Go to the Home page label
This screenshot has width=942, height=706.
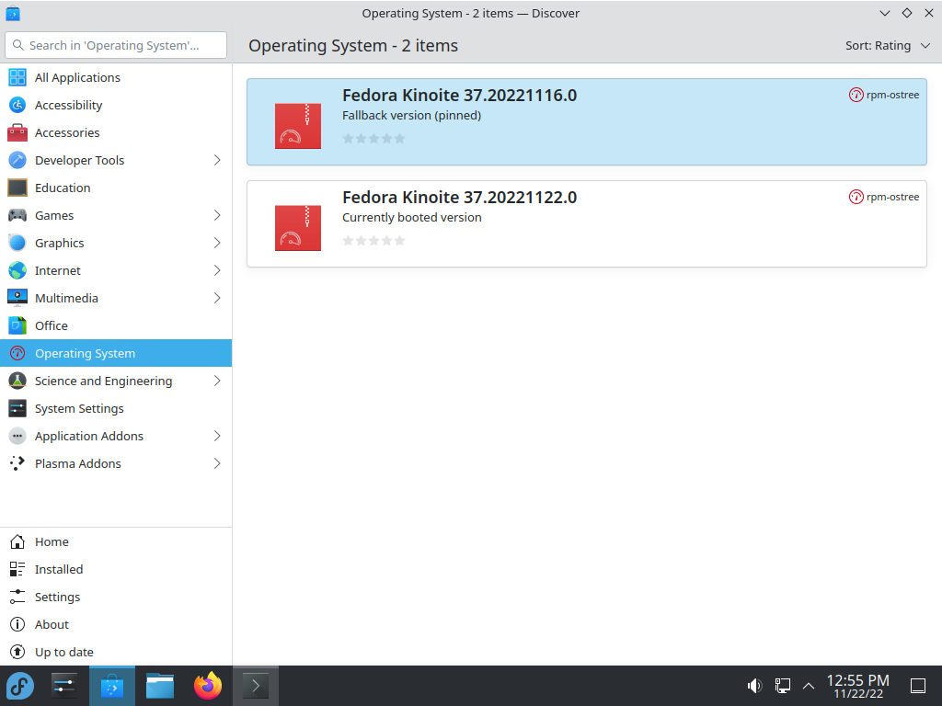pyautogui.click(x=52, y=542)
